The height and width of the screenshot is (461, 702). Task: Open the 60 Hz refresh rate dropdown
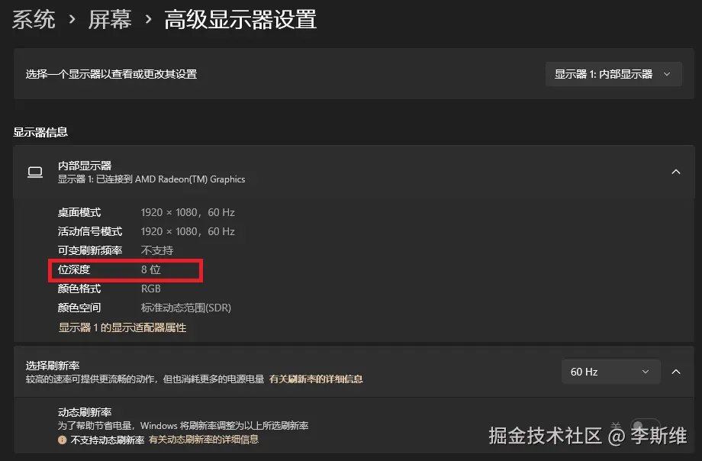[610, 372]
